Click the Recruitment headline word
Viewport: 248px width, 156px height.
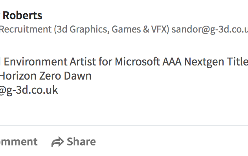[26, 29]
